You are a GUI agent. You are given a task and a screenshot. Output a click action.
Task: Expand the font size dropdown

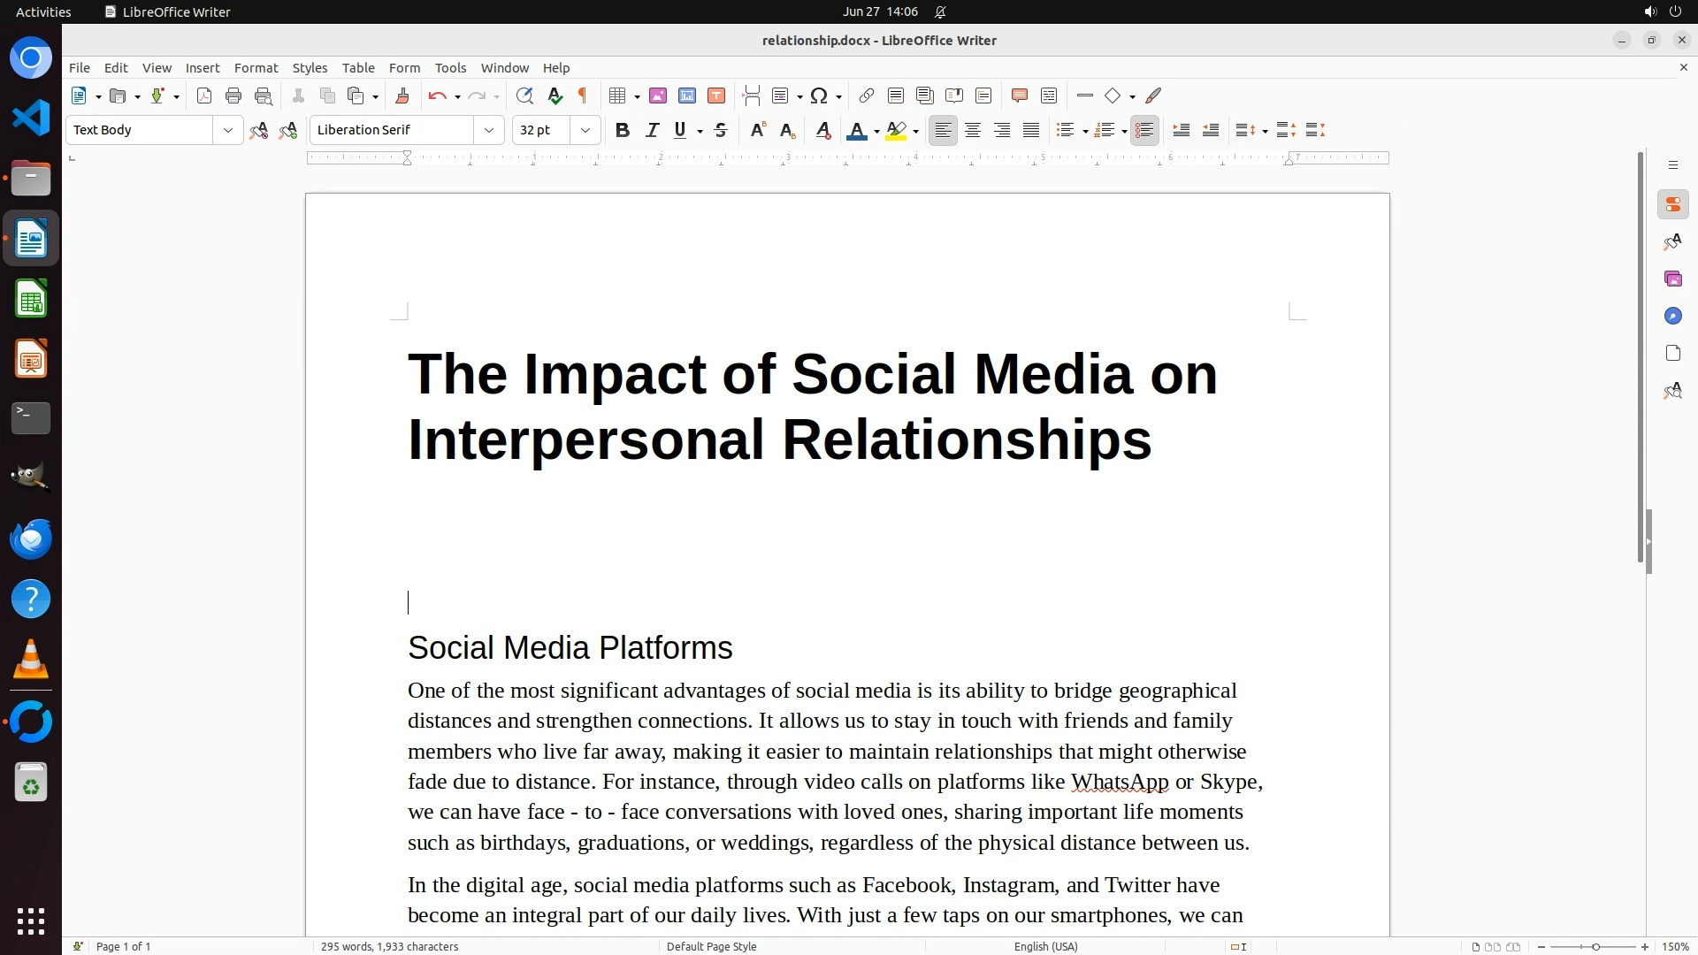coord(585,130)
